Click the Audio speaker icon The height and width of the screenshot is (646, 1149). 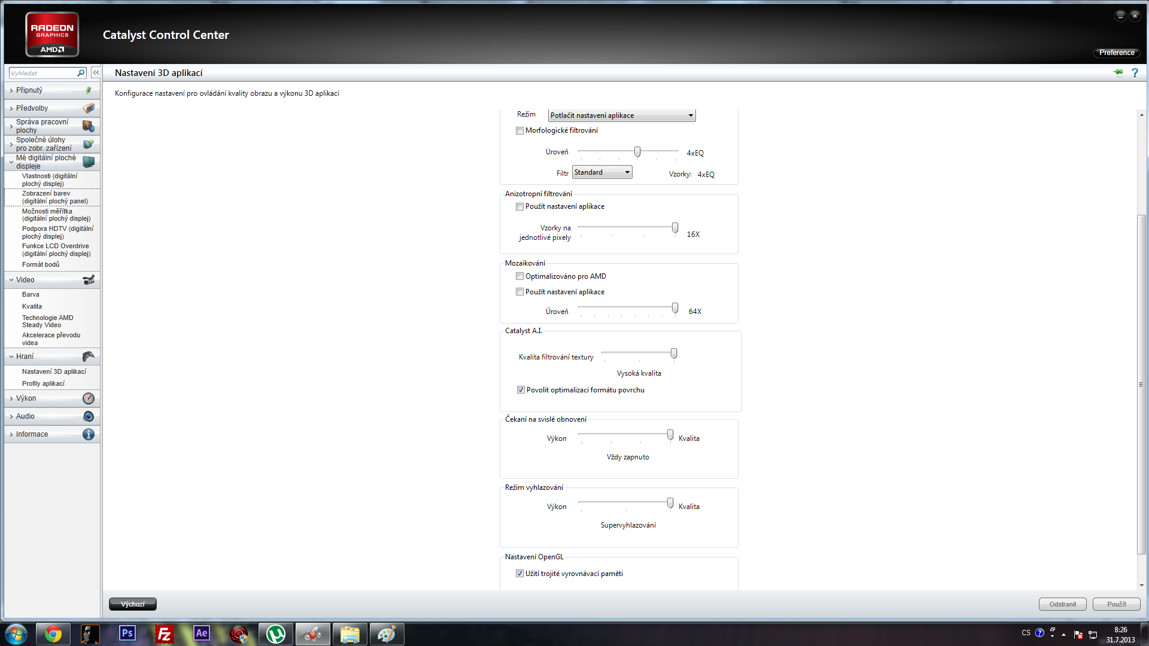89,416
